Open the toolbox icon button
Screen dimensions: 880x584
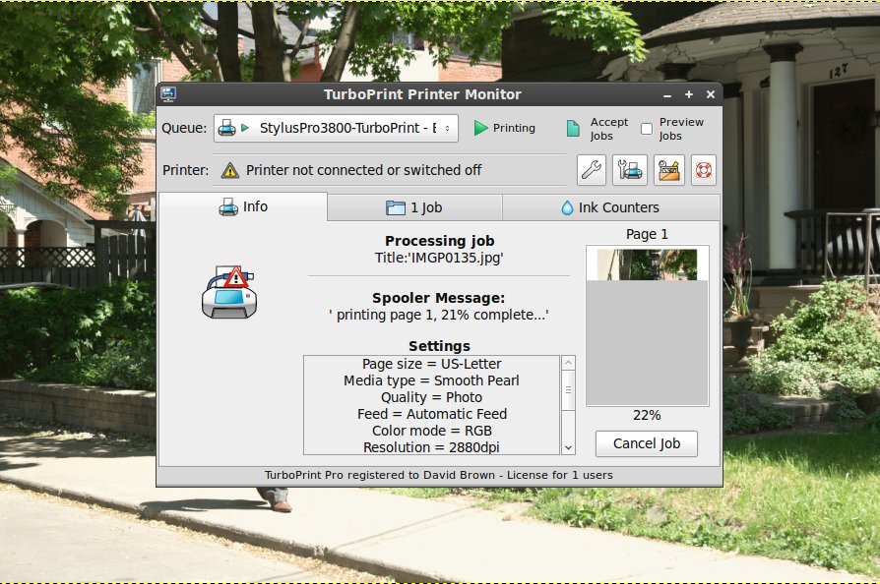[x=668, y=170]
